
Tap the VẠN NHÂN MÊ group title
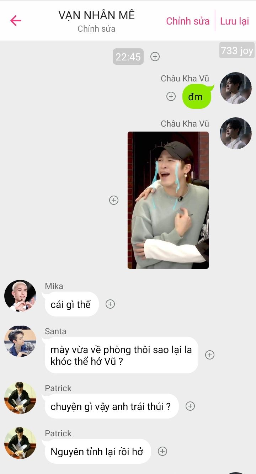pyautogui.click(x=97, y=15)
